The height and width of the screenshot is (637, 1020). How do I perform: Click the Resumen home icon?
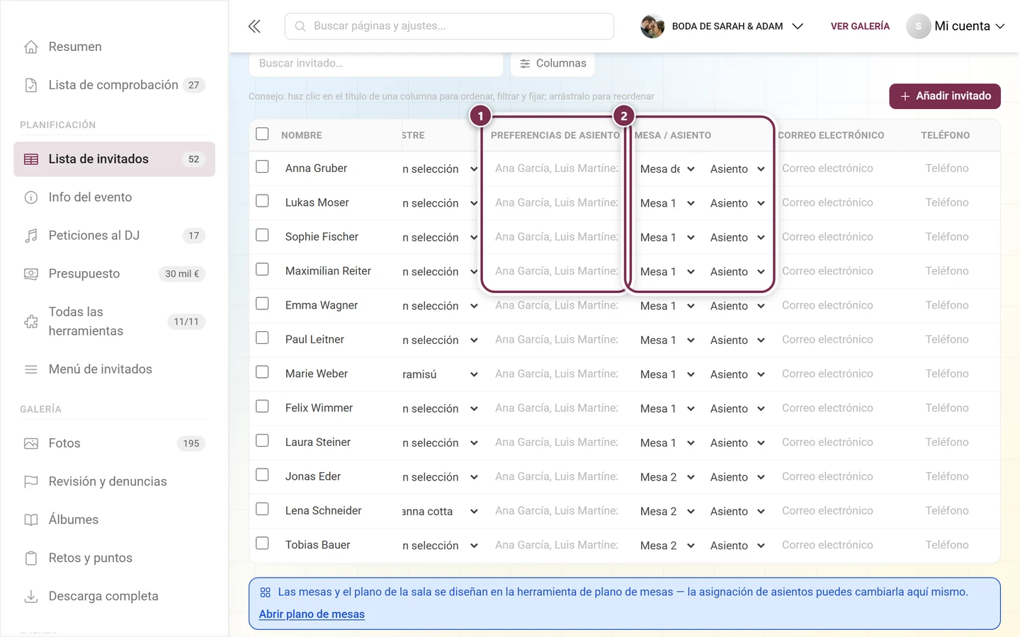point(31,47)
